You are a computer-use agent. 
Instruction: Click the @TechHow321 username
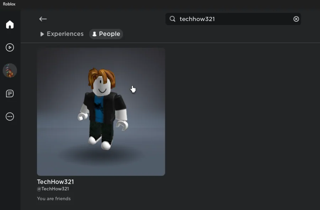(x=53, y=189)
